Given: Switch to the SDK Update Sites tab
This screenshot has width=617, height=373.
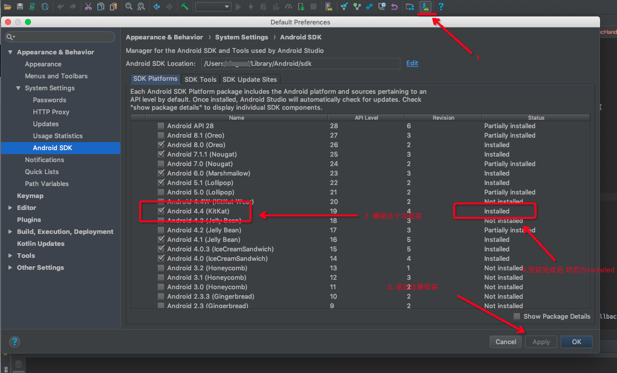Looking at the screenshot, I should pyautogui.click(x=250, y=79).
